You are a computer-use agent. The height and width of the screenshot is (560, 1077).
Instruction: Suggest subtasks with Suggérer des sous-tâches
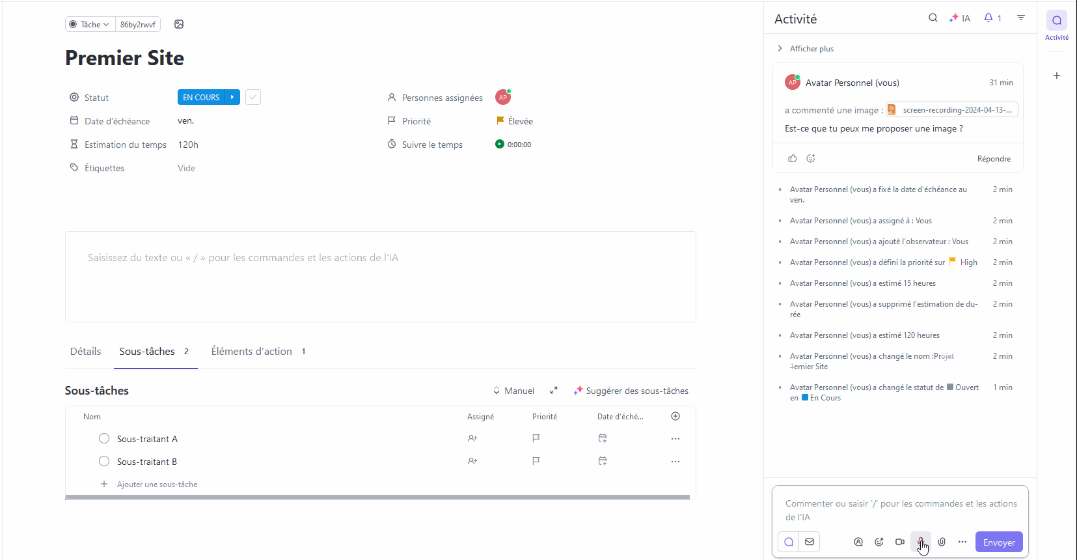click(x=631, y=391)
